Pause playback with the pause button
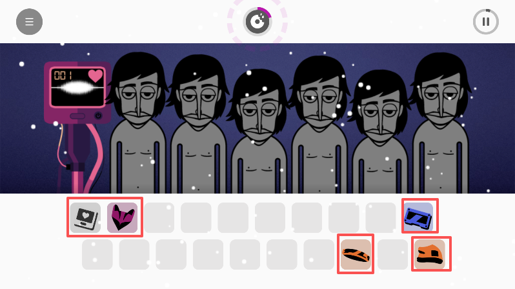 (x=486, y=22)
